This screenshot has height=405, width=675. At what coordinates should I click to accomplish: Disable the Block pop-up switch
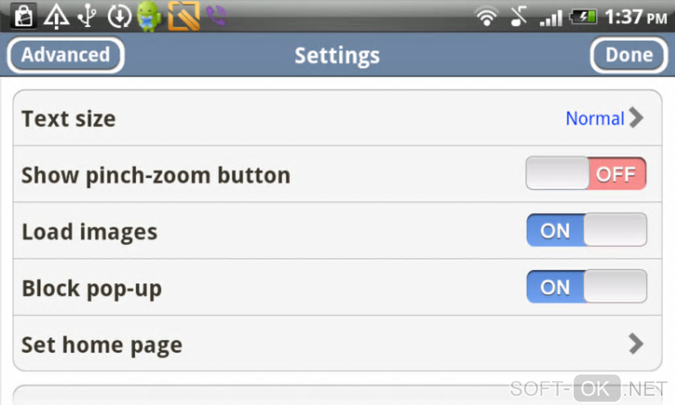(x=586, y=287)
